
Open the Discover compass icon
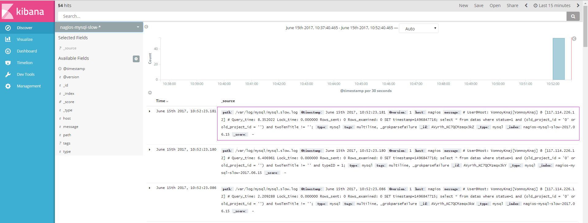point(8,28)
